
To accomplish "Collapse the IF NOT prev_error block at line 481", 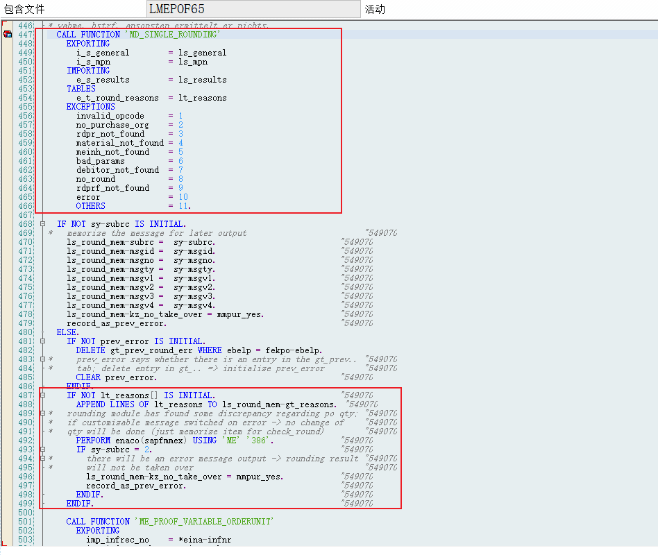I will click(x=42, y=341).
